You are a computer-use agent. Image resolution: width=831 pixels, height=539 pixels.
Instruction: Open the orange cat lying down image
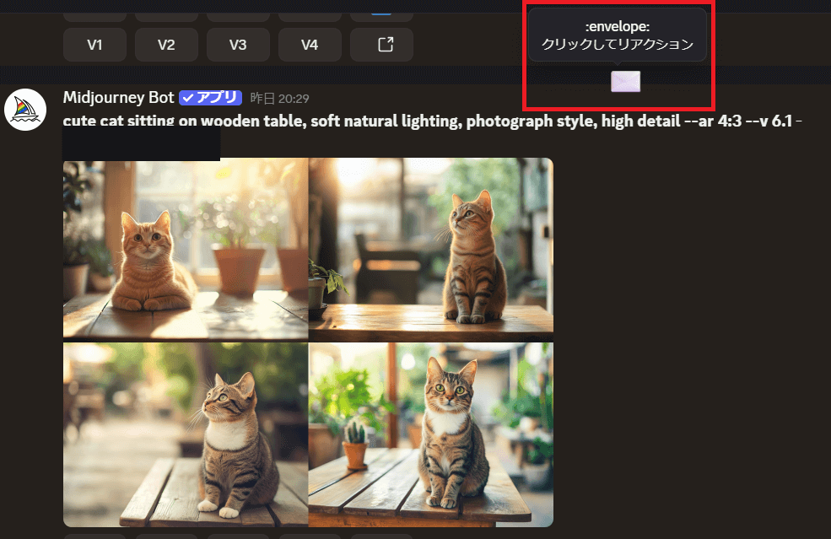coord(186,249)
